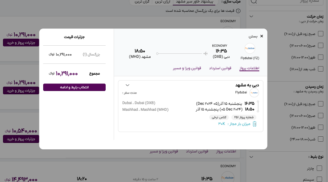
Task: Open background card's اطلاعات پرواز tab
Action: click(x=226, y=151)
